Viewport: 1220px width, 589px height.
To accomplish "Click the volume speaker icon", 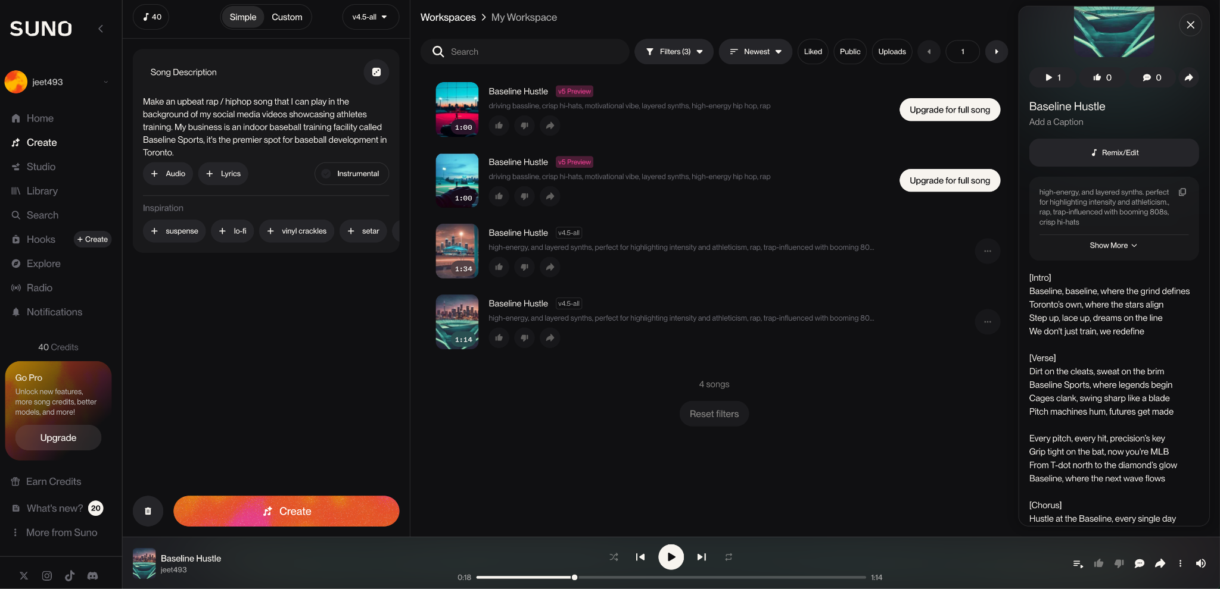I will click(1201, 563).
